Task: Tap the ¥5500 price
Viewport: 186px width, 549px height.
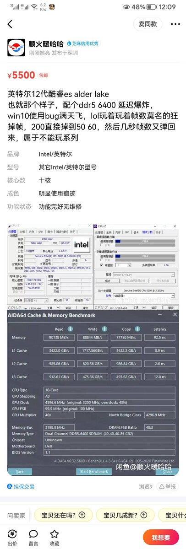Action: pos(21,75)
